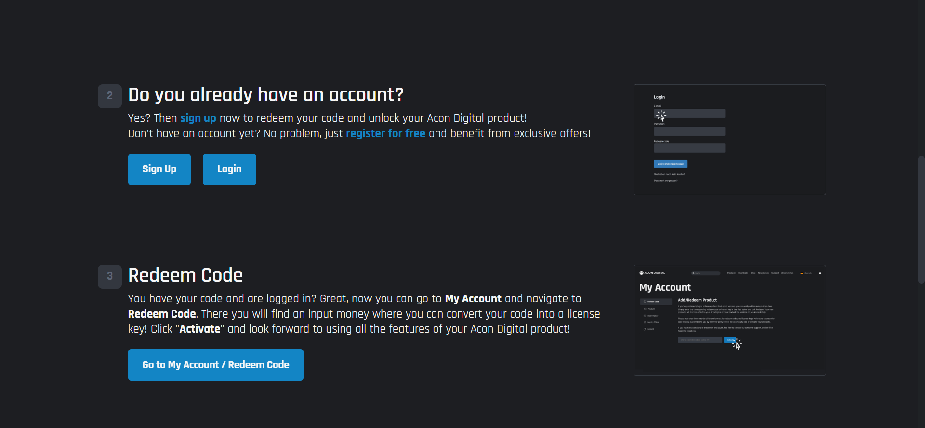Click the search box in the My Account preview
925x428 pixels.
pyautogui.click(x=706, y=273)
